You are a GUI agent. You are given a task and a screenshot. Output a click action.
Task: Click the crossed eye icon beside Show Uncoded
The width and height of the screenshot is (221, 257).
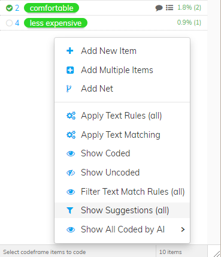tap(71, 173)
